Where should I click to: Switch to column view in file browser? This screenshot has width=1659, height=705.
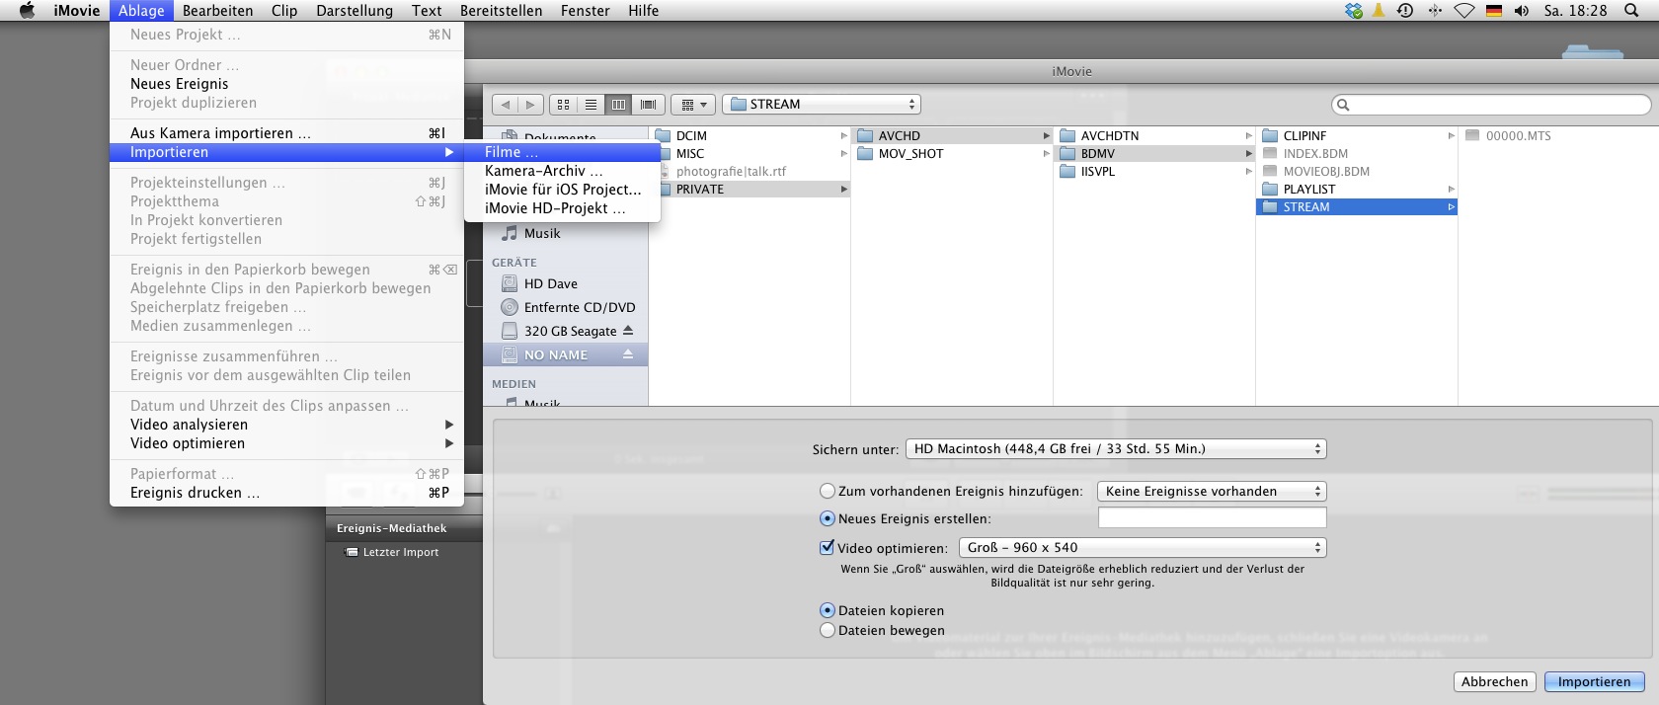[618, 105]
